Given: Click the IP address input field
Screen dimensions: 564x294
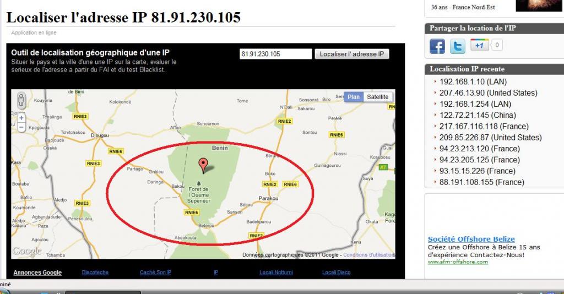Looking at the screenshot, I should coord(275,54).
